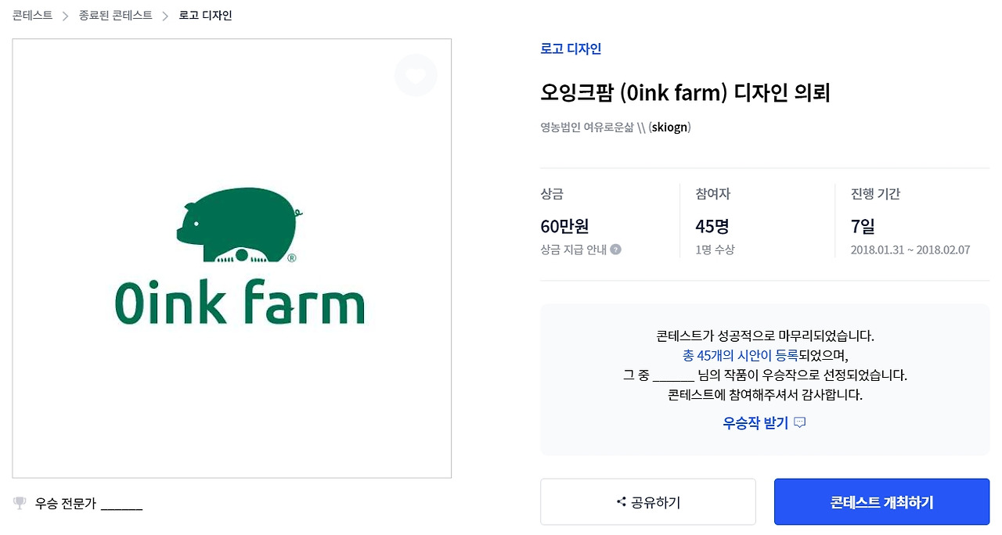Click the contest title 오잉크팜 디자인 의뢰
This screenshot has width=1002, height=535.
click(x=685, y=93)
